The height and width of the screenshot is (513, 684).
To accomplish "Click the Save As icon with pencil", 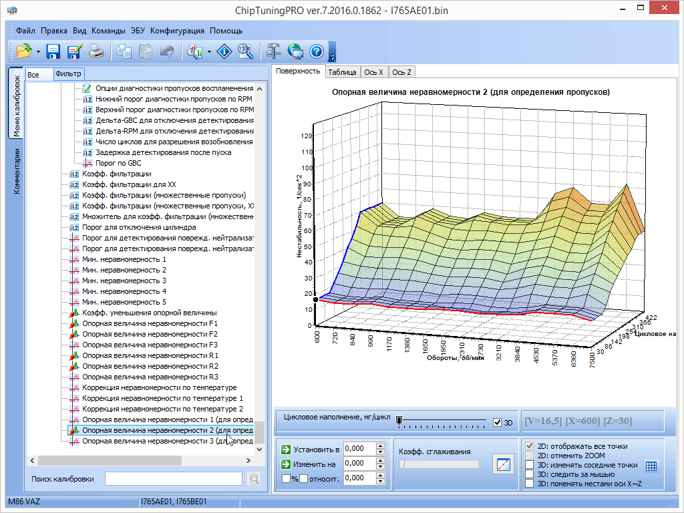I will click(x=74, y=51).
